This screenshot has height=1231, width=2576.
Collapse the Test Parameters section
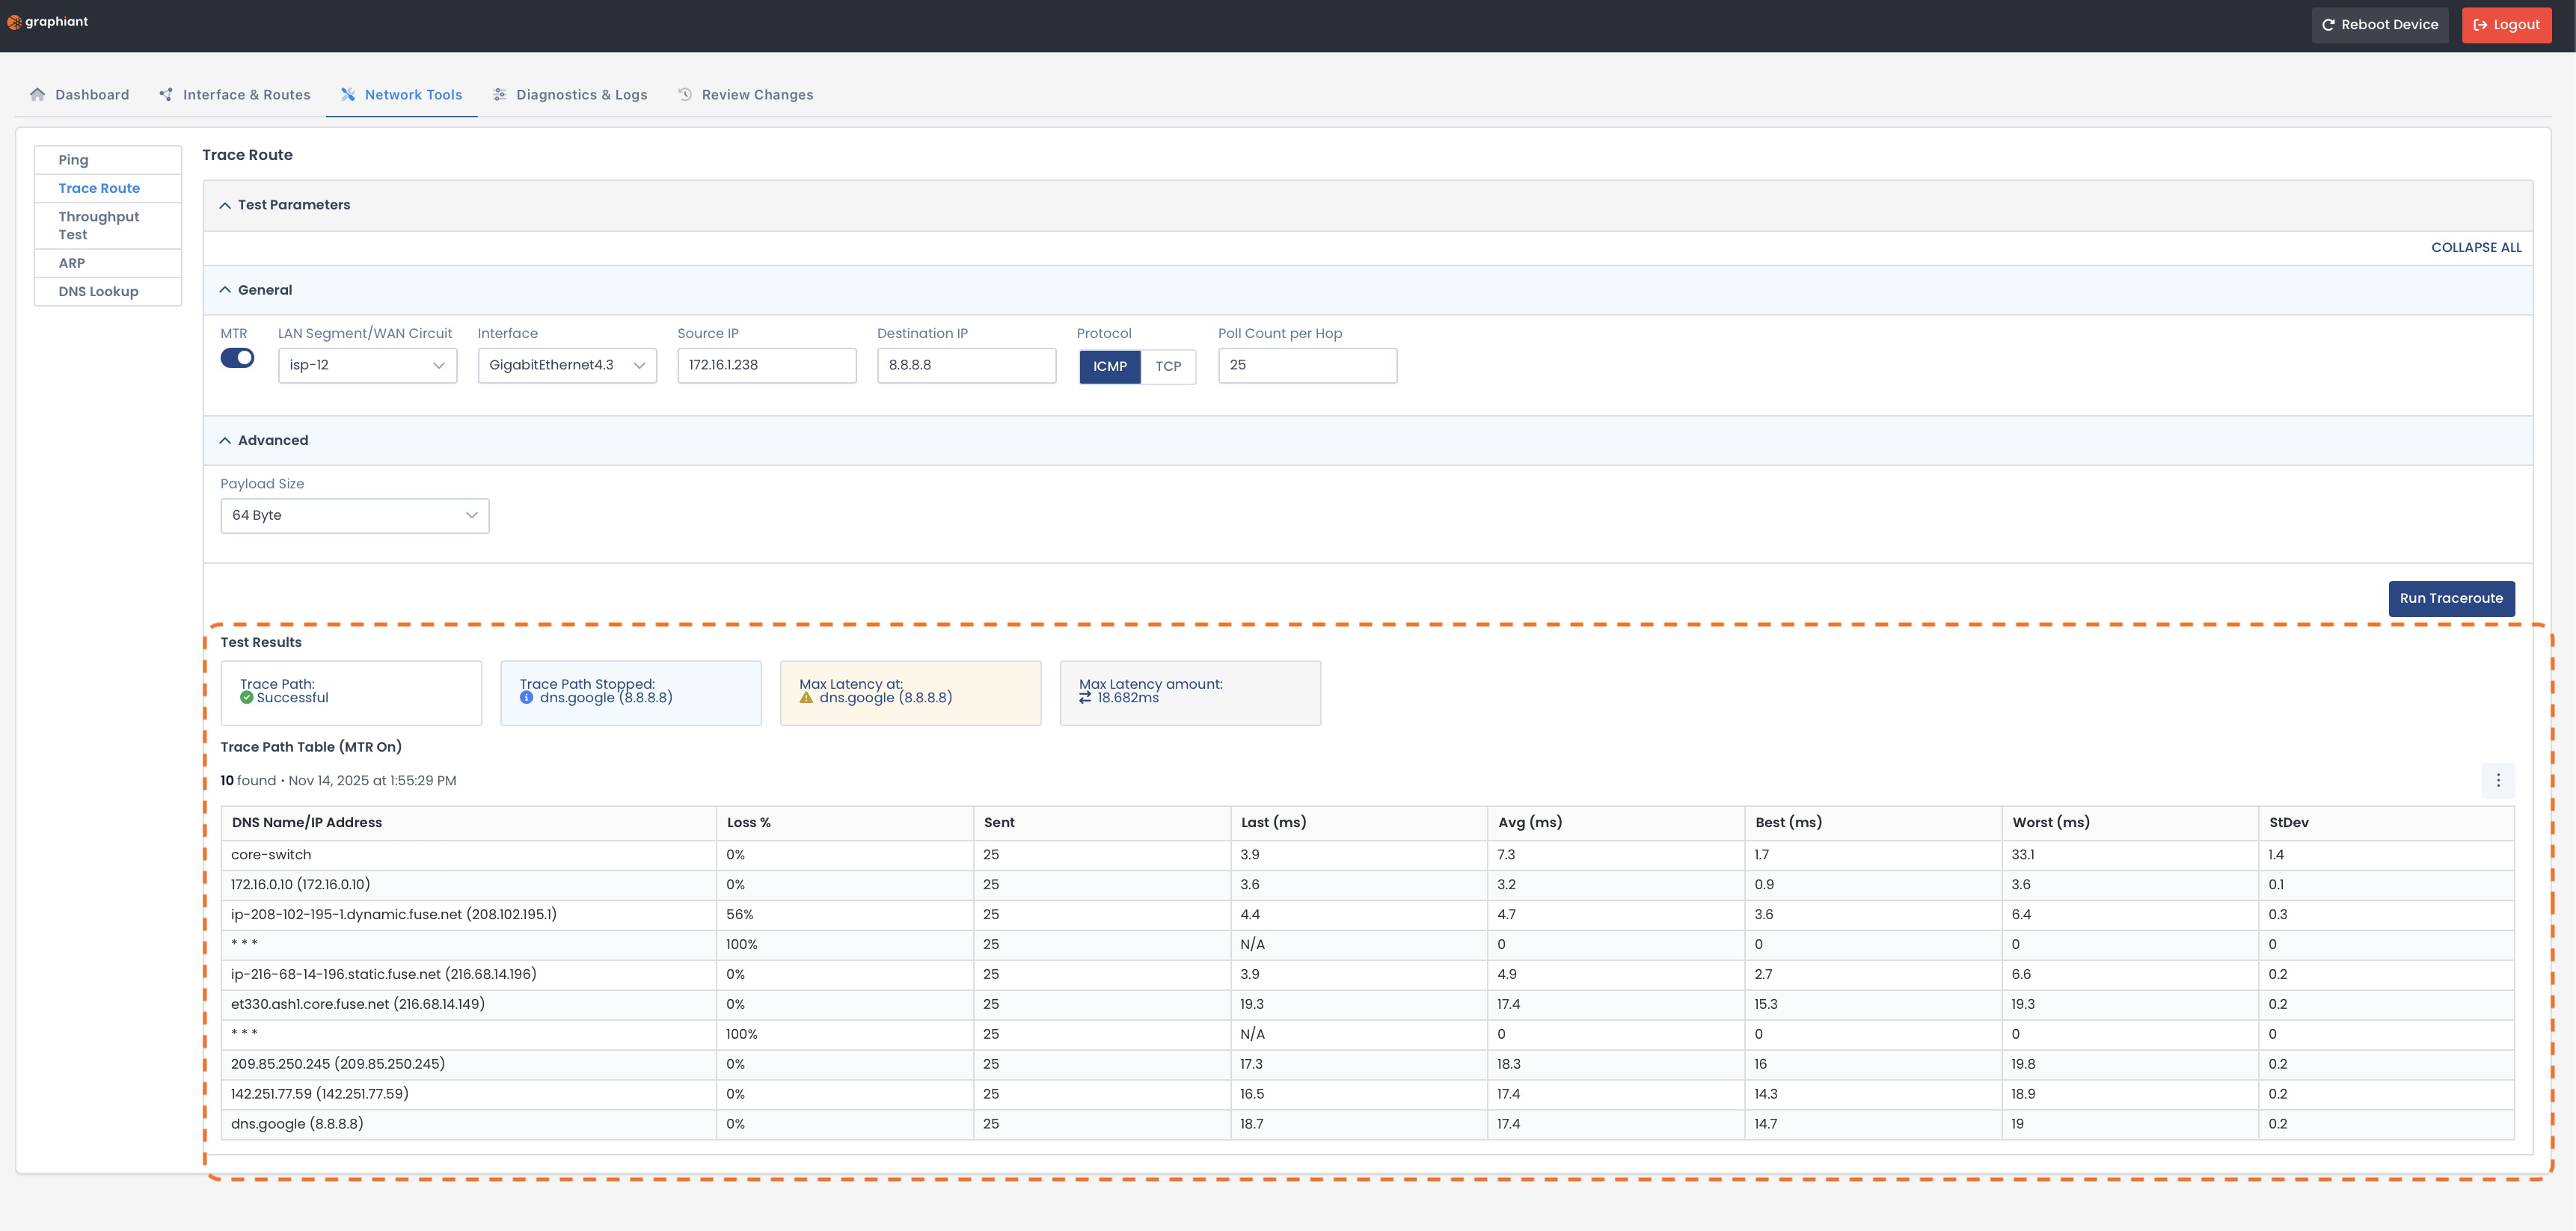225,205
